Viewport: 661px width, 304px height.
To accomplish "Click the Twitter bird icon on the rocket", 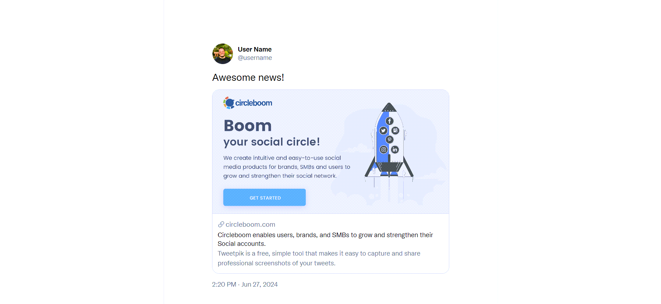I will (x=383, y=131).
